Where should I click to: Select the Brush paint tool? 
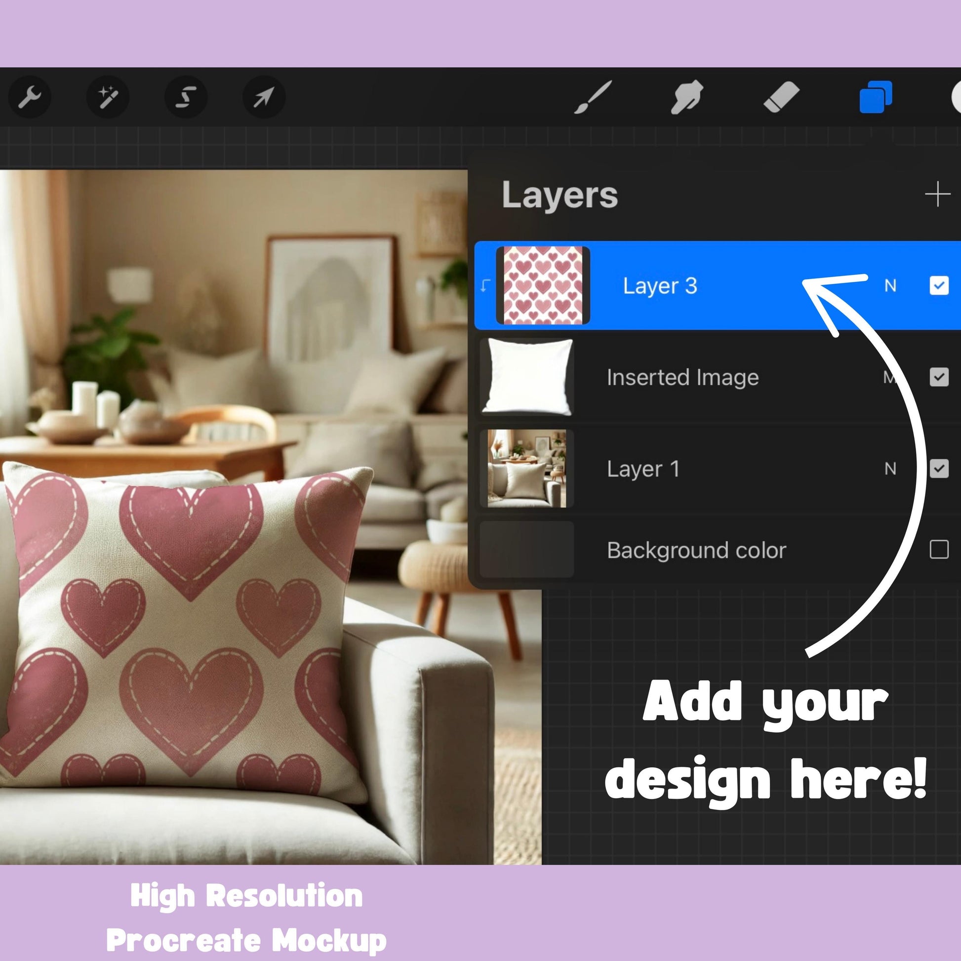click(x=593, y=97)
